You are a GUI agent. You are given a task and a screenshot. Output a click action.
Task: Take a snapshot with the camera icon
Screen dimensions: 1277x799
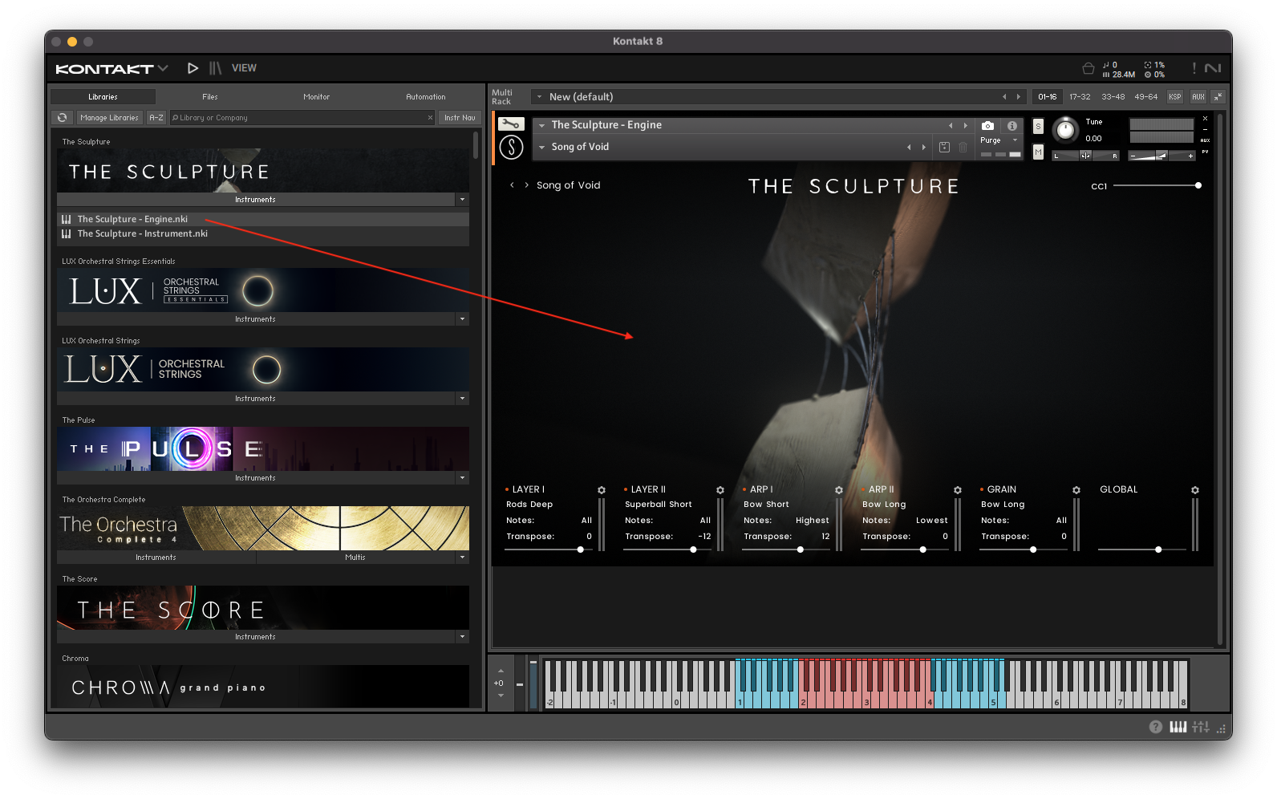pos(987,126)
